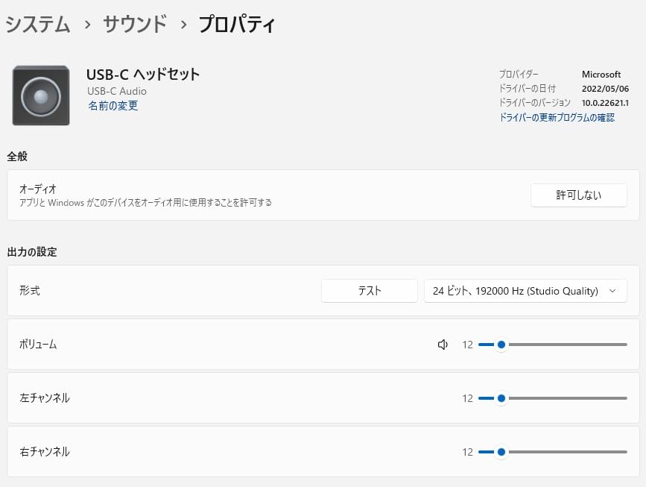Viewport: 646px width, 487px height.
Task: Mute the volume speaker icon
Action: coord(443,345)
